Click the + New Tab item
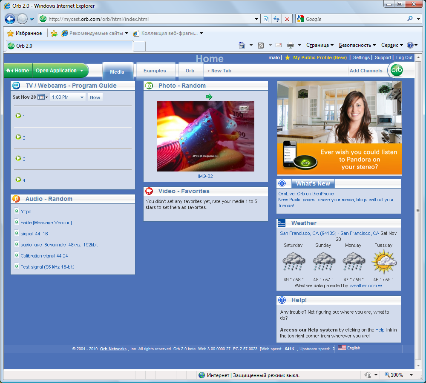 219,71
